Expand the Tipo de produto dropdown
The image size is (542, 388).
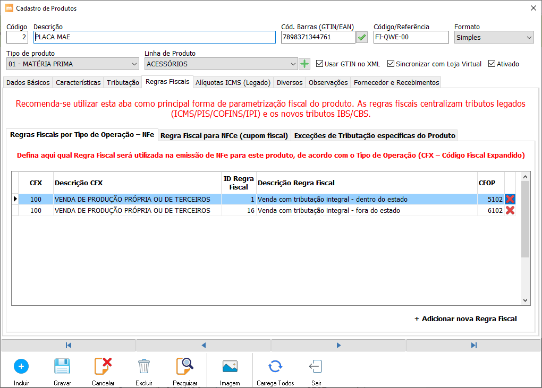pos(73,64)
